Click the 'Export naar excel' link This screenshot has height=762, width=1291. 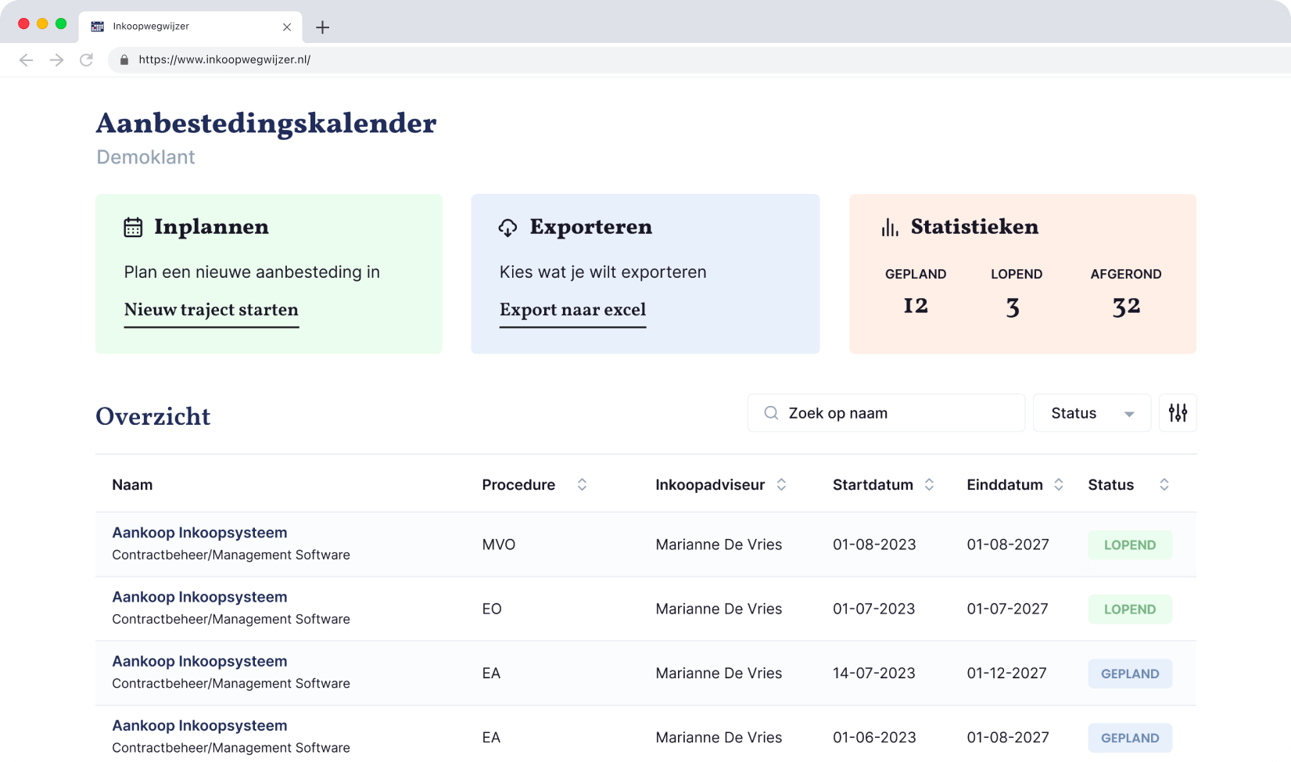572,311
